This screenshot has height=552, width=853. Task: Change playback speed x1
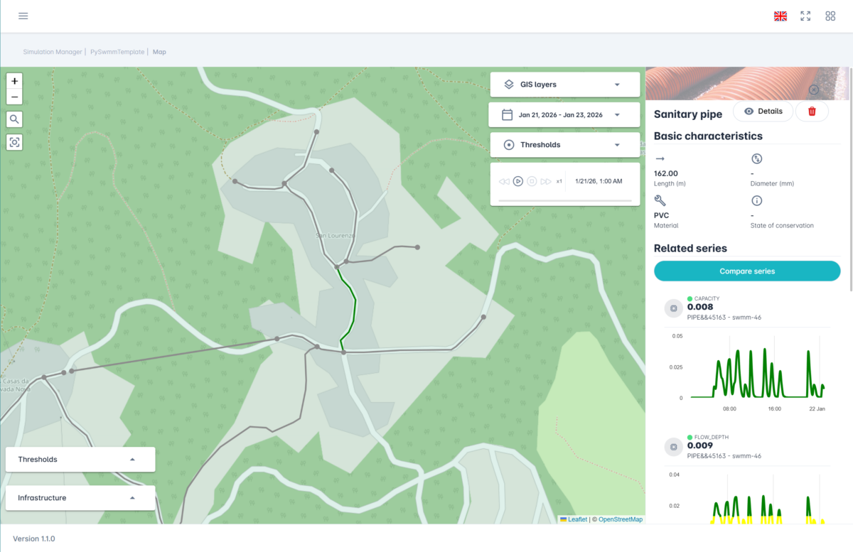coord(559,181)
